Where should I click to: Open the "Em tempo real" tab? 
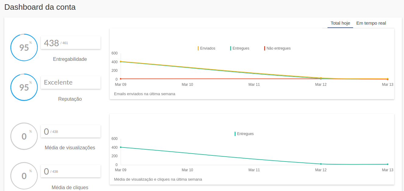click(371, 23)
